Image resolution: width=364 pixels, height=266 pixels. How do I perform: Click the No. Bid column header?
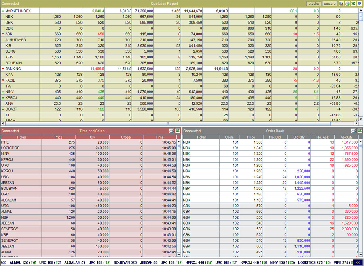[275, 137]
